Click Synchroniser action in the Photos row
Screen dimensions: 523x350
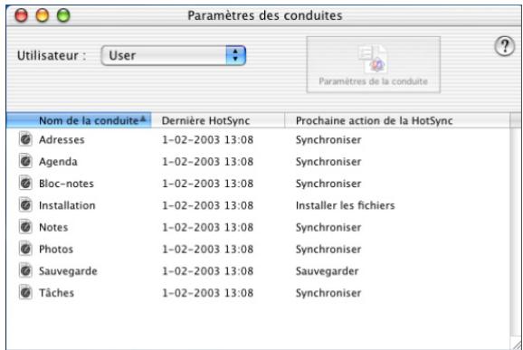[x=328, y=250]
